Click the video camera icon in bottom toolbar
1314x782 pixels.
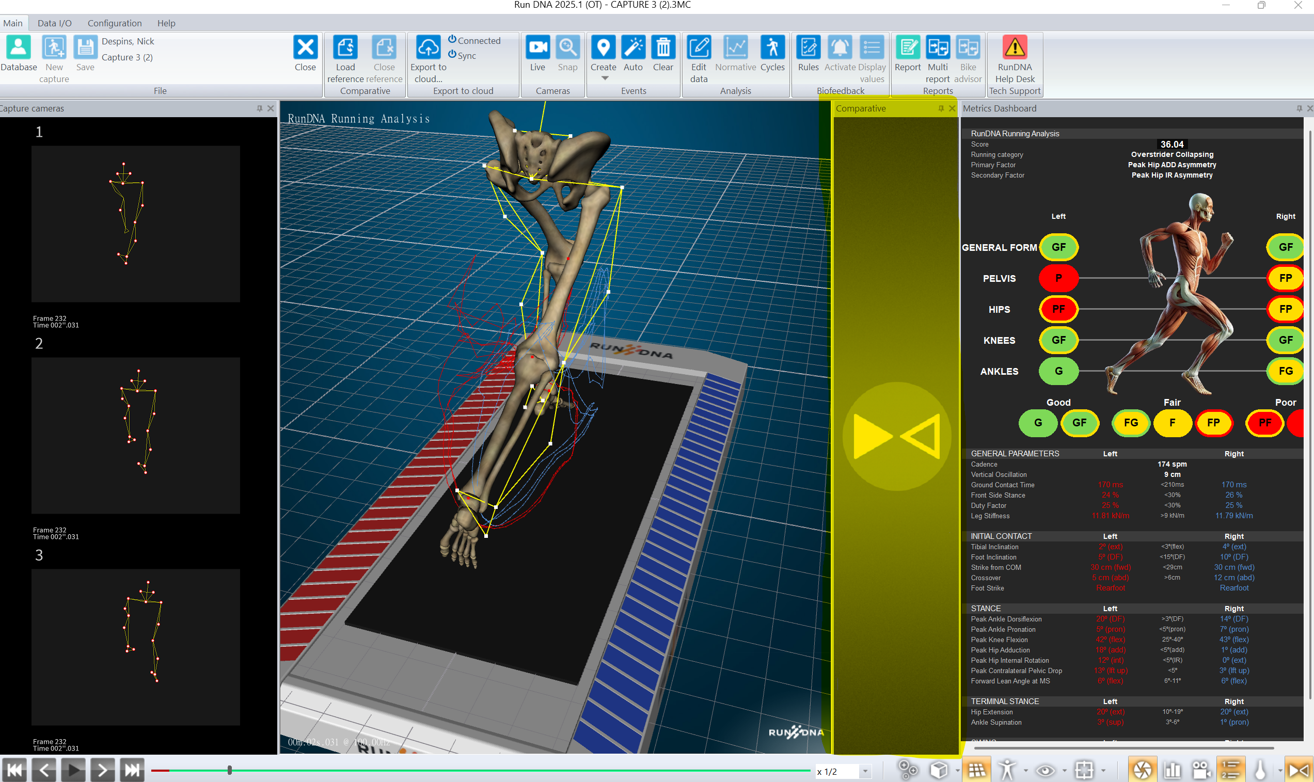pyautogui.click(x=1201, y=770)
